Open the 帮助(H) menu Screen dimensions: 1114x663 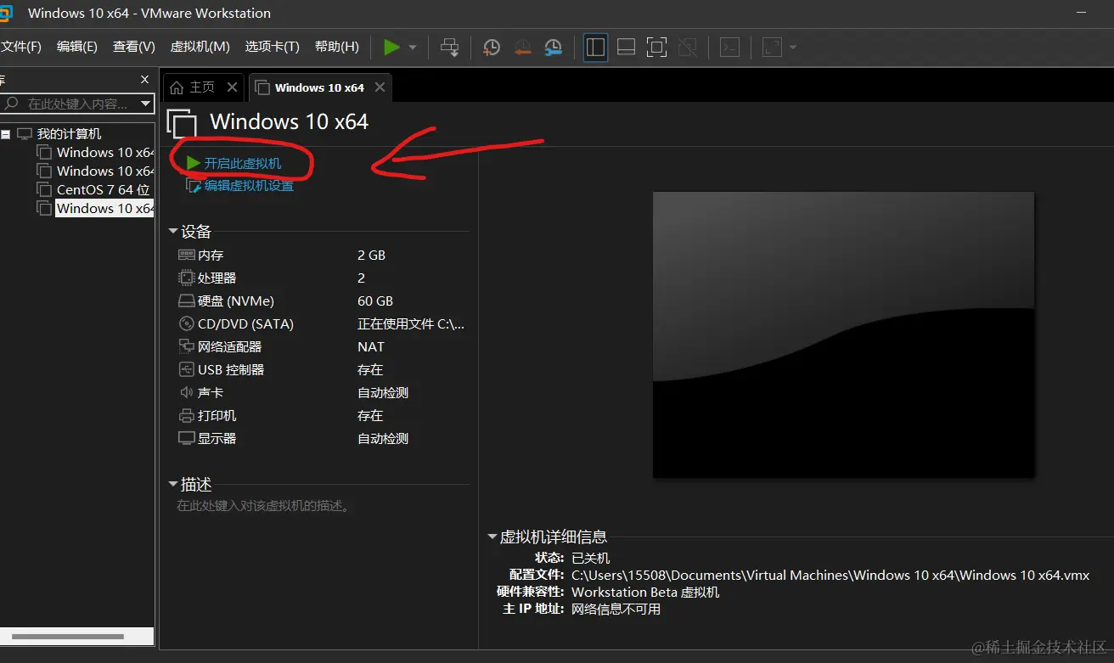(337, 47)
